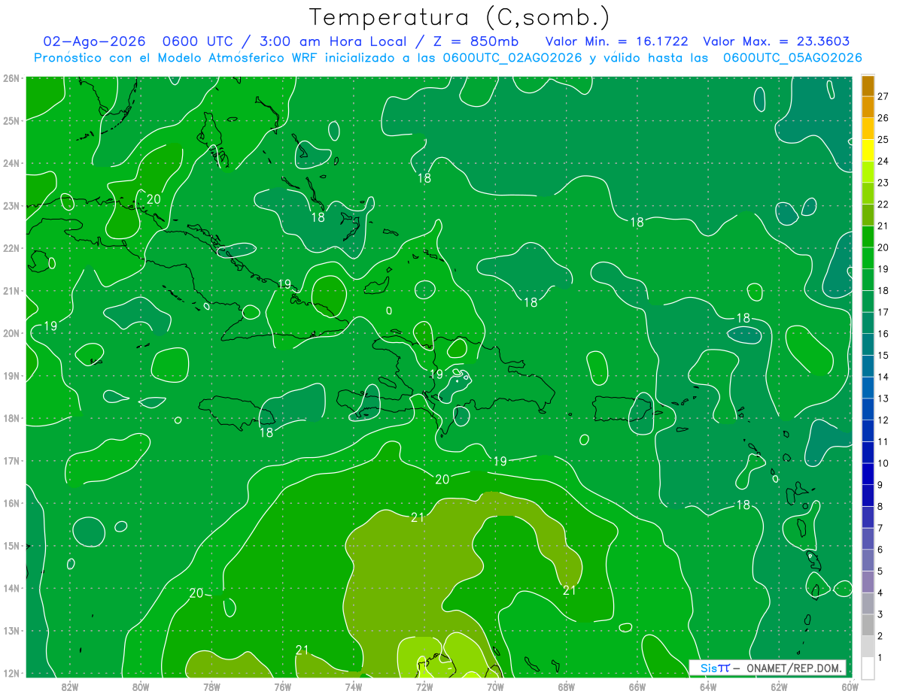
Task: Click color legend value '9'
Action: pyautogui.click(x=880, y=485)
